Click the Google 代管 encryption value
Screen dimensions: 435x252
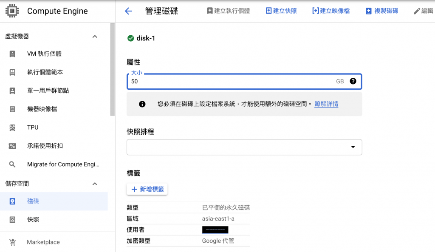(x=218, y=241)
